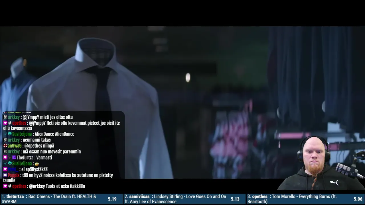Click 'mä osaan nuo movesit paremmin' text
Screen dimensions: 365x205
coord(52,151)
